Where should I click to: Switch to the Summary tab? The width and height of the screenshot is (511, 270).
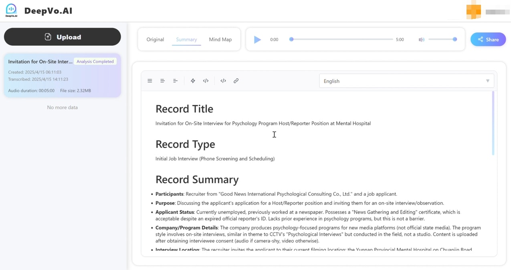pos(186,39)
